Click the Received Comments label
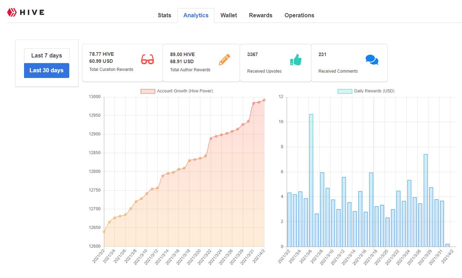The height and width of the screenshot is (278, 462). (x=338, y=71)
